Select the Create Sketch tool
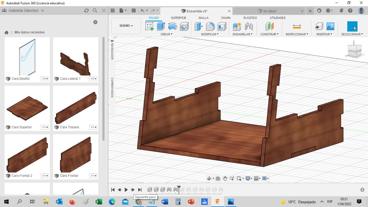Screen dimensions: 368x207 tap(149, 26)
